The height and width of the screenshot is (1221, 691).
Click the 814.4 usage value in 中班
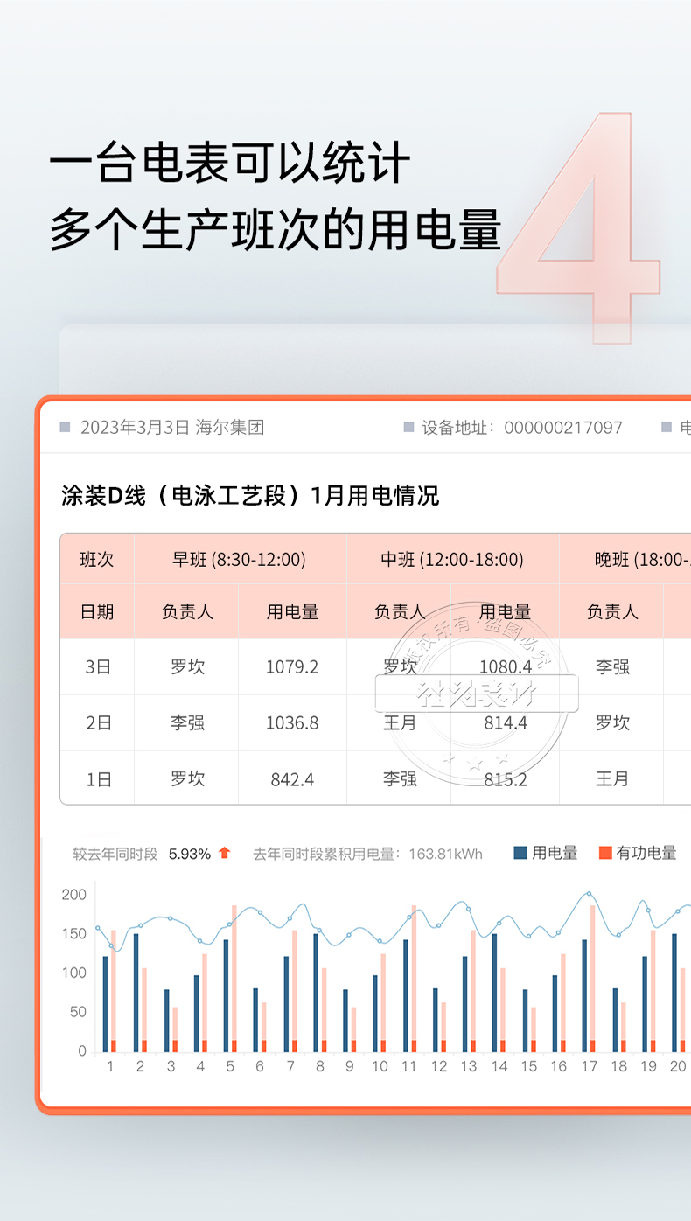pyautogui.click(x=506, y=723)
